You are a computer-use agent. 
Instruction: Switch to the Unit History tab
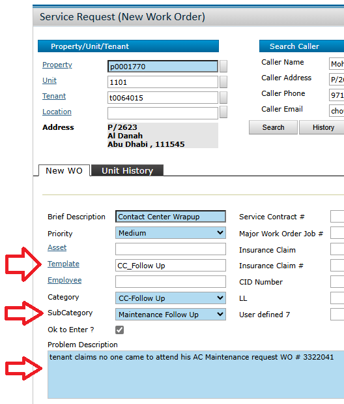tap(127, 170)
